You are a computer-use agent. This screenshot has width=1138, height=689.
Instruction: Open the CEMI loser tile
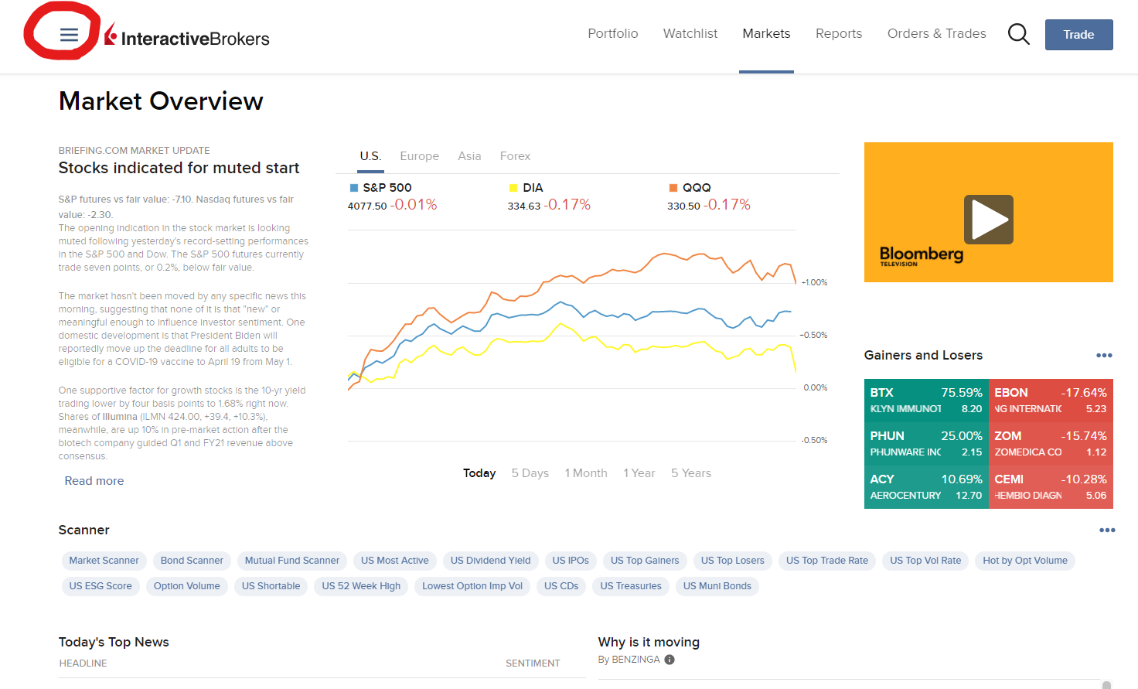point(1051,487)
